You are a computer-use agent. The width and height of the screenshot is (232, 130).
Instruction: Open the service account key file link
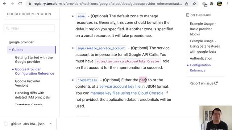(x=120, y=86)
